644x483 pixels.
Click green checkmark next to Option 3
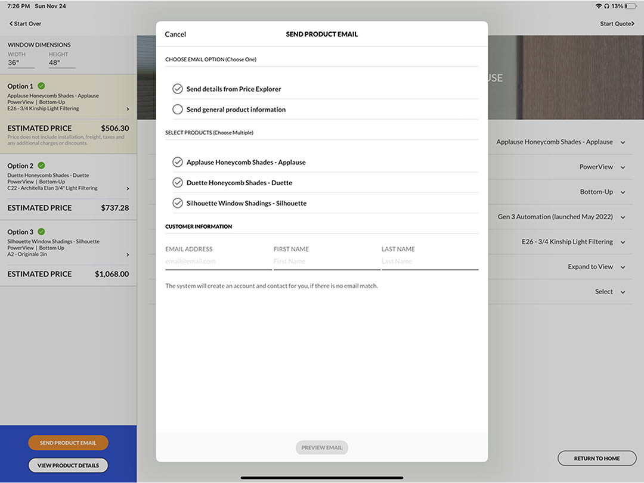pyautogui.click(x=42, y=232)
